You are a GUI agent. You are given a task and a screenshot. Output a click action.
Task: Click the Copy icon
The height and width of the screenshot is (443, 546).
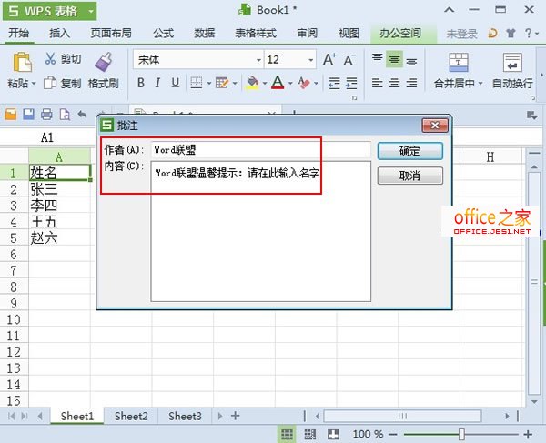[50, 83]
